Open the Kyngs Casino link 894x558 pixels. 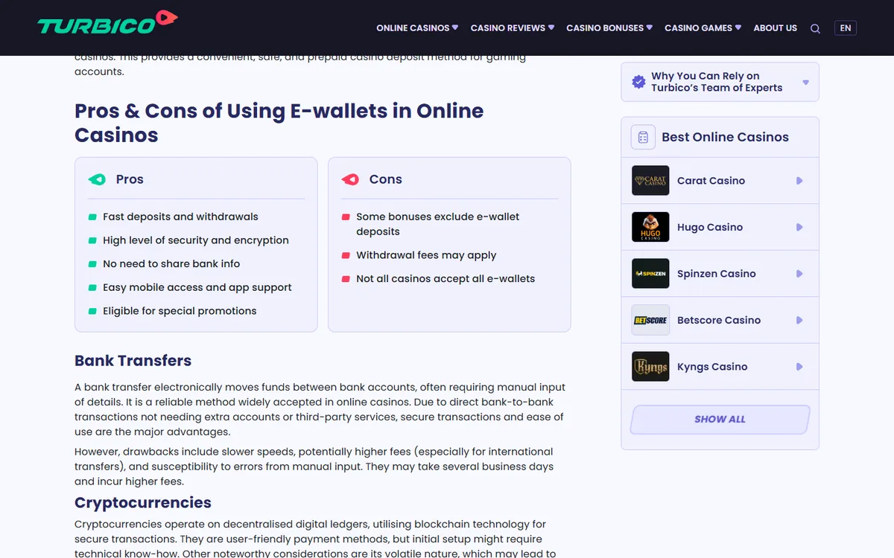click(712, 367)
